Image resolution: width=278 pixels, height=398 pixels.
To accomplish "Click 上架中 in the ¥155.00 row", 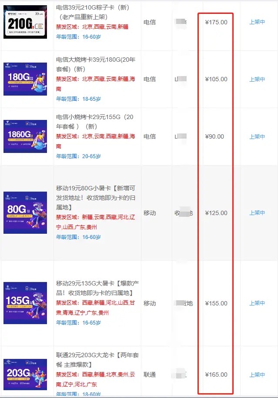I will pyautogui.click(x=257, y=303).
